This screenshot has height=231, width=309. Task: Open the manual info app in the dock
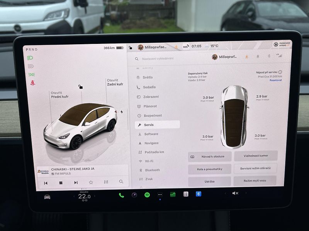[186, 194]
